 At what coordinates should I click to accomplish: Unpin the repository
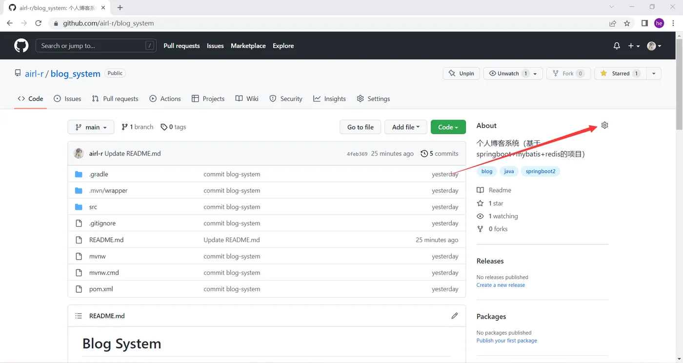click(x=462, y=73)
